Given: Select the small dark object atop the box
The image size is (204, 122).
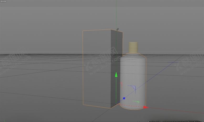Looking at the screenshot, I should click(x=117, y=29).
